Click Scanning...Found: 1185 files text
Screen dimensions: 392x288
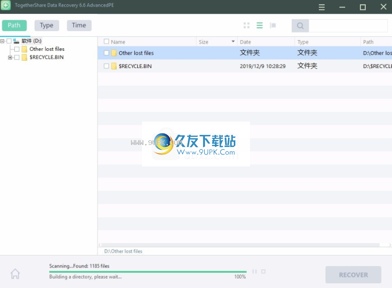pyautogui.click(x=79, y=266)
